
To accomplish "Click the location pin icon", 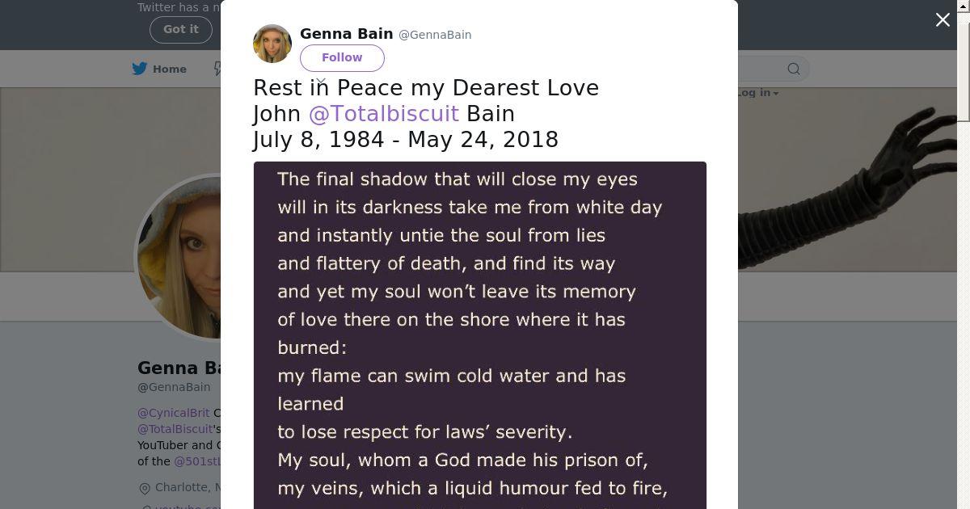I will point(145,488).
